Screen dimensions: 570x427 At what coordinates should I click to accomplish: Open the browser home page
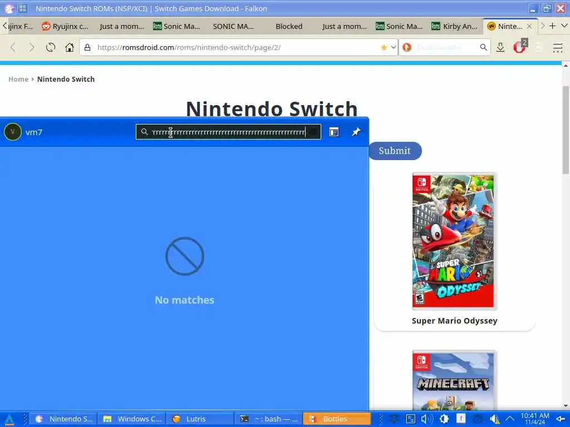(70, 47)
